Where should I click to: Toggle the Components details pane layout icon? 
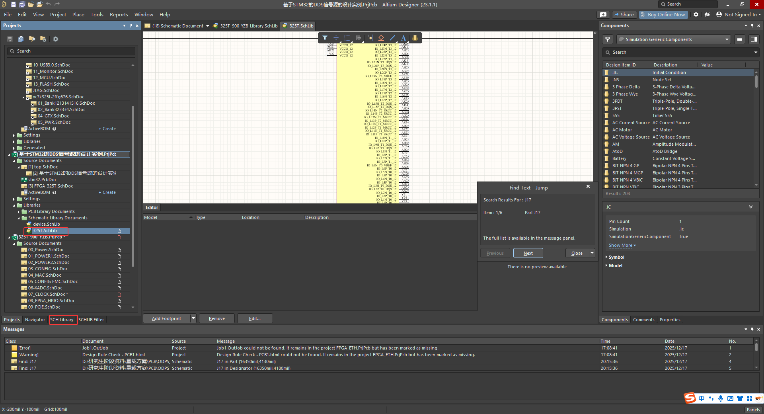click(754, 39)
